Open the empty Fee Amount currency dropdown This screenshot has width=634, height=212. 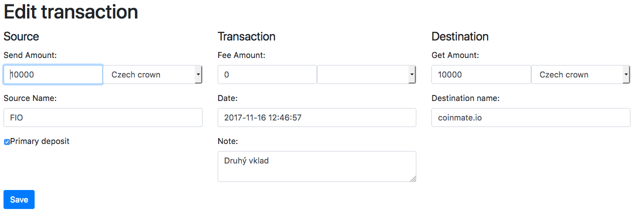click(367, 74)
